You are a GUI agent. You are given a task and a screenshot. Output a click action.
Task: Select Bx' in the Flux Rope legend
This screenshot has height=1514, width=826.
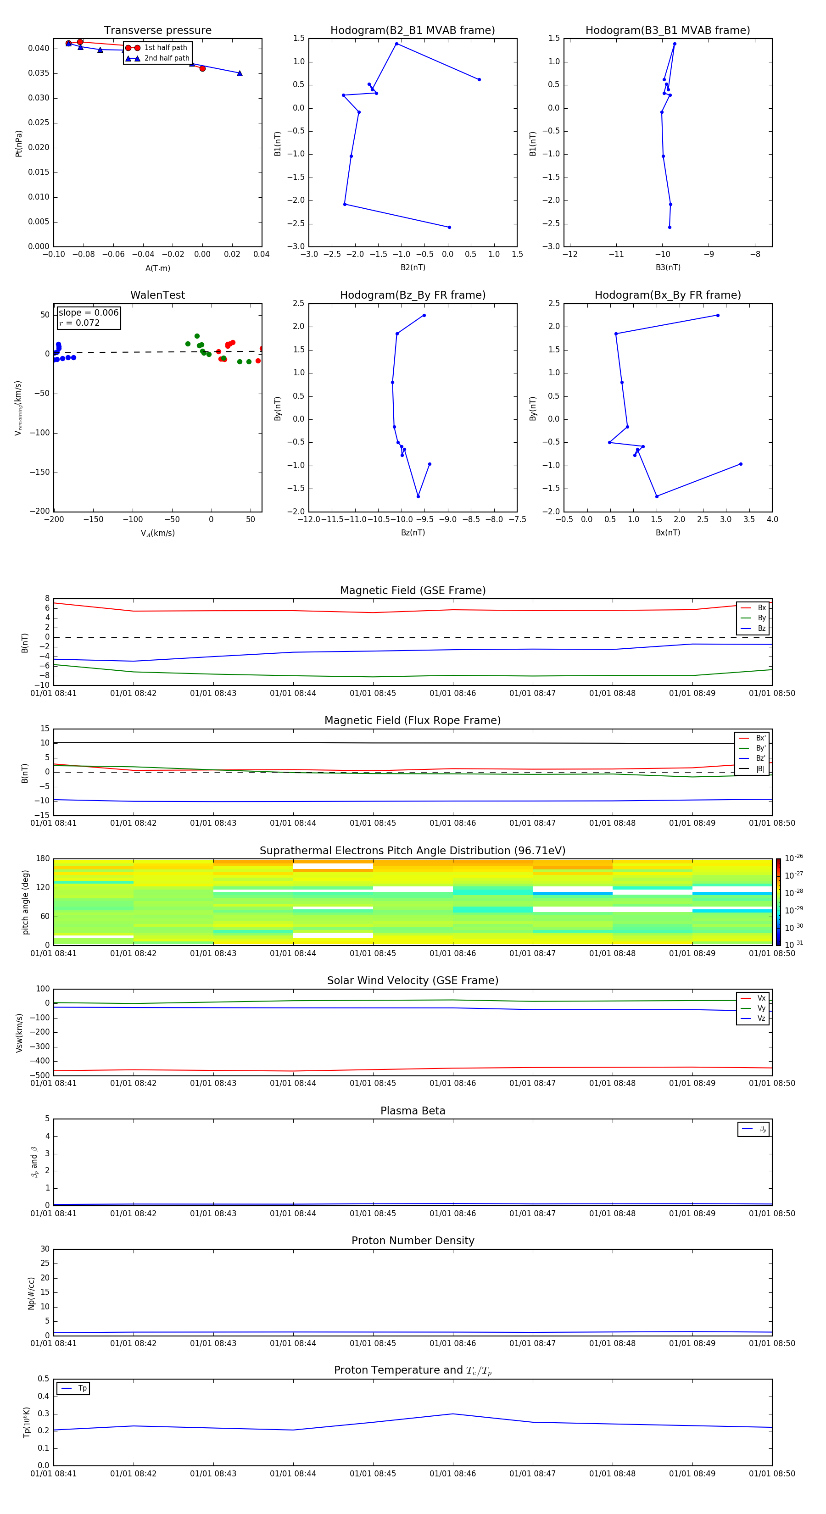pyautogui.click(x=753, y=738)
